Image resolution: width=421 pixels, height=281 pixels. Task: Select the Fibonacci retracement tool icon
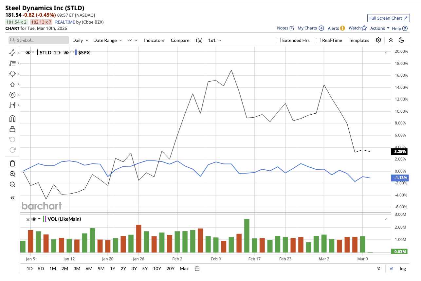(x=12, y=63)
